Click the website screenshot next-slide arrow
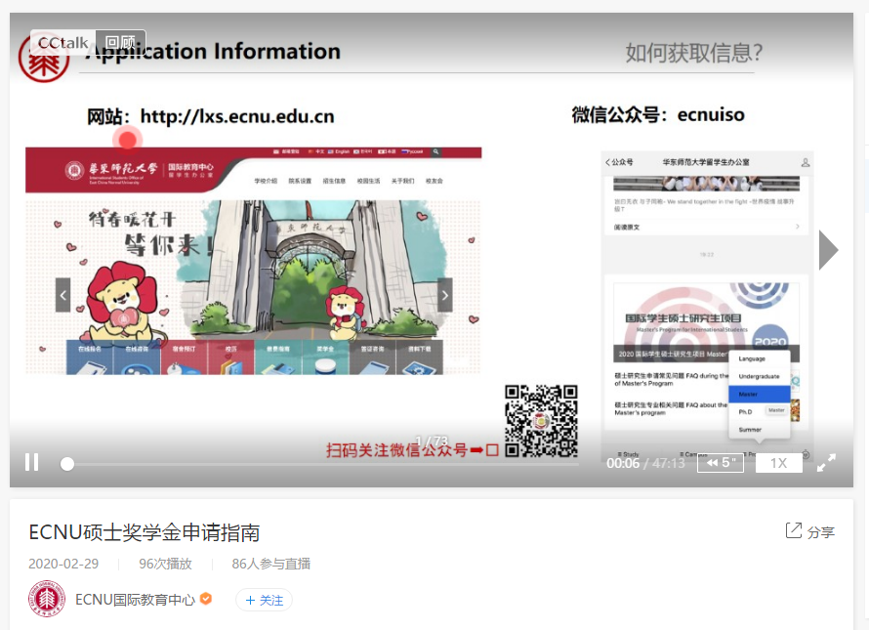 tap(445, 295)
